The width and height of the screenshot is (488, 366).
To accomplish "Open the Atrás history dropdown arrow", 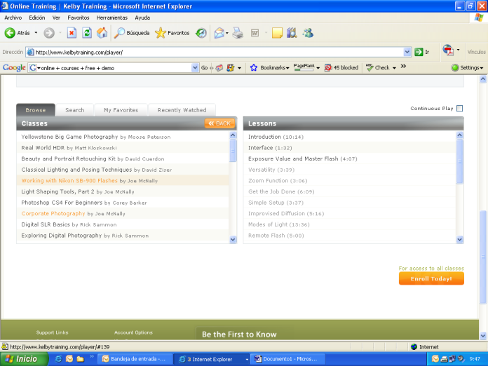I will (36, 33).
